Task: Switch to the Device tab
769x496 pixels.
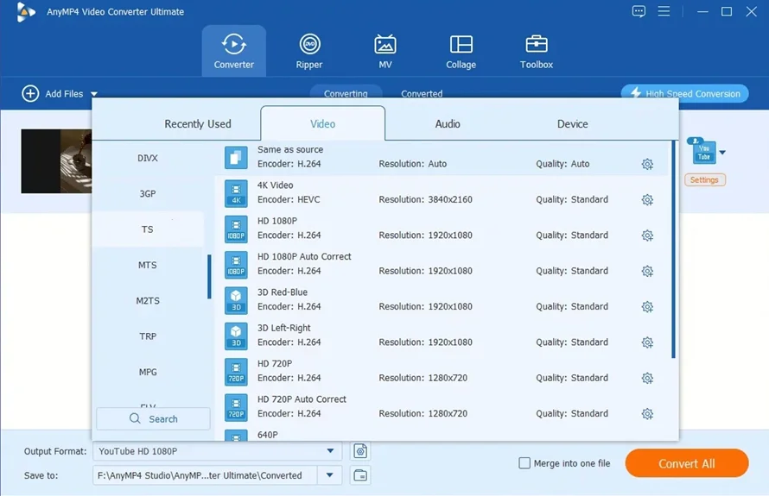Action: click(572, 124)
